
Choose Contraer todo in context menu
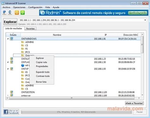[42, 76]
